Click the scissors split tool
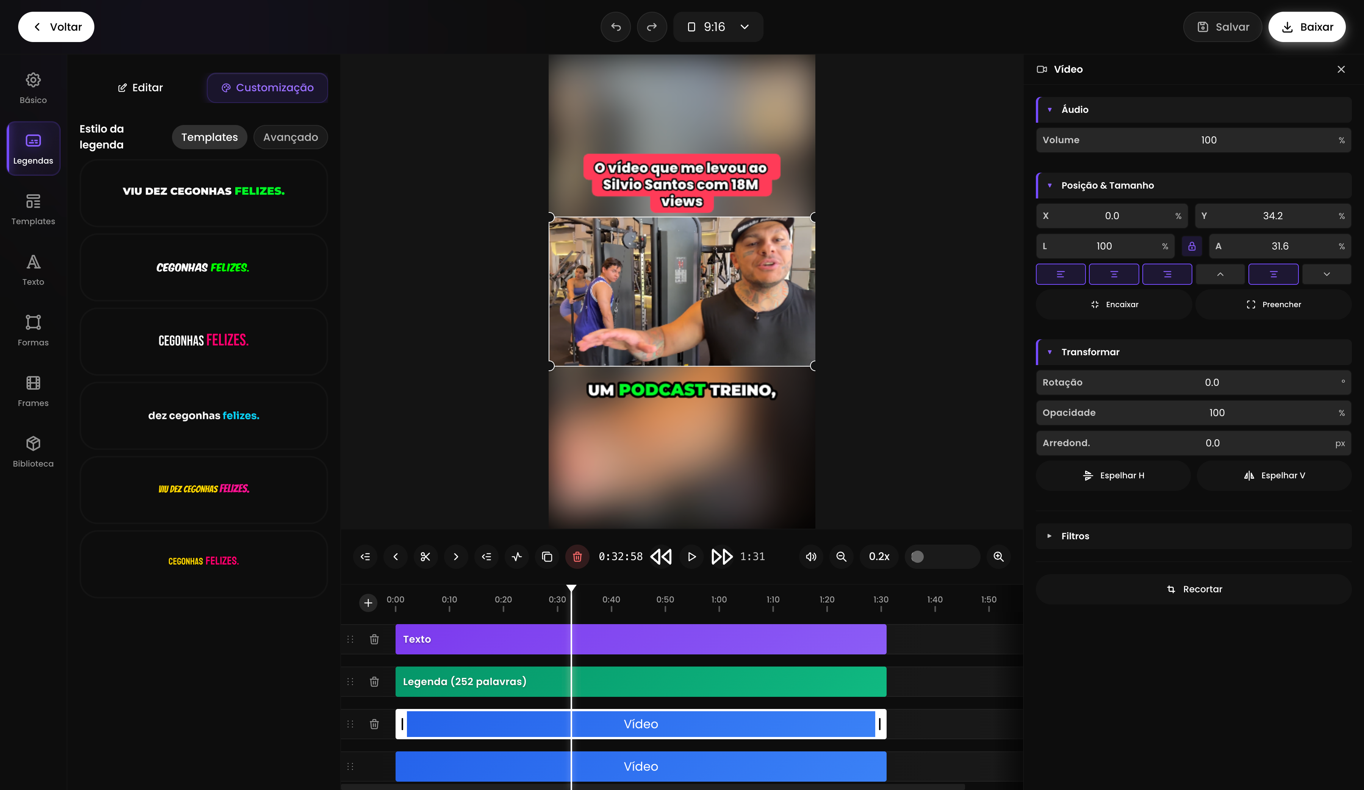The image size is (1364, 790). coord(425,556)
